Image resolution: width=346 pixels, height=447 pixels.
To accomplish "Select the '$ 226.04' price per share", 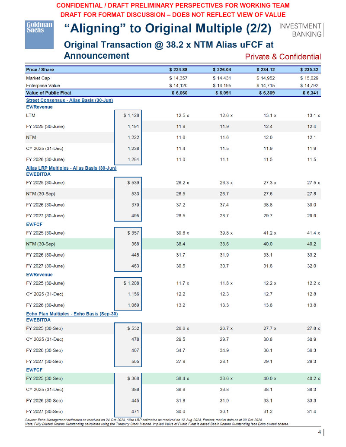I will pyautogui.click(x=222, y=70).
